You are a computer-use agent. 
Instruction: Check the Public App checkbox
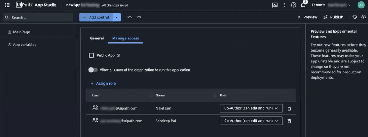point(91,55)
